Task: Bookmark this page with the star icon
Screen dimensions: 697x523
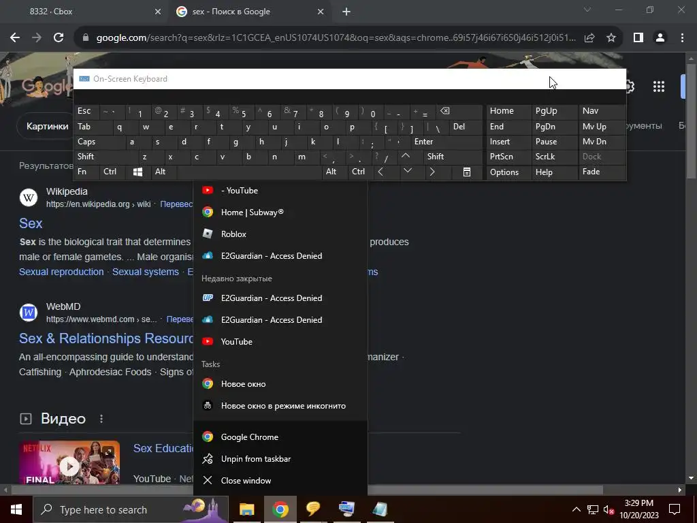Action: point(611,38)
